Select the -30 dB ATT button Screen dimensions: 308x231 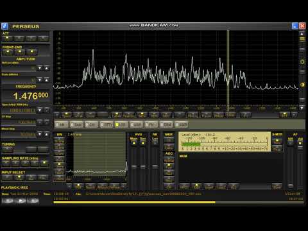(x=43, y=38)
